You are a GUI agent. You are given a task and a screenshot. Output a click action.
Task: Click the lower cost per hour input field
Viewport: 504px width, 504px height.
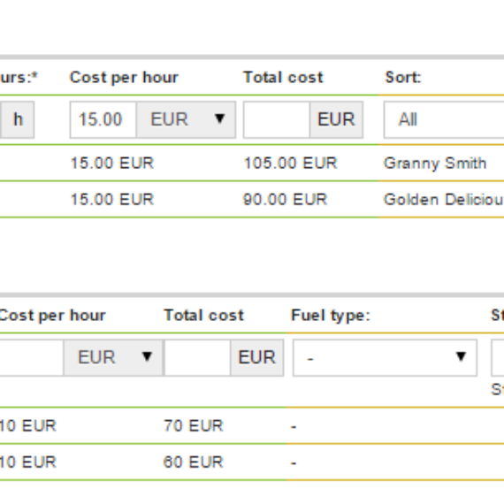(x=32, y=357)
